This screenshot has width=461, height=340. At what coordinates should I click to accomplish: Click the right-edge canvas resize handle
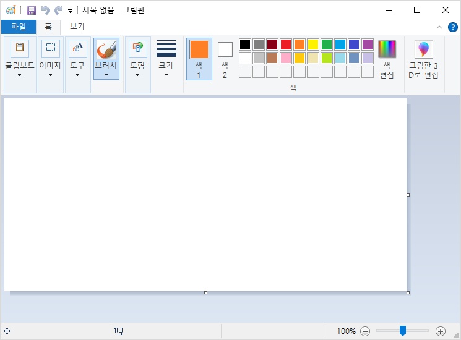408,195
